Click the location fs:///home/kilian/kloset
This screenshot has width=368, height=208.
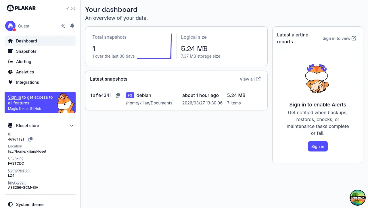27,151
